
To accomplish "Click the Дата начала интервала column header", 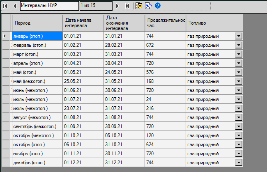I will (x=83, y=23).
